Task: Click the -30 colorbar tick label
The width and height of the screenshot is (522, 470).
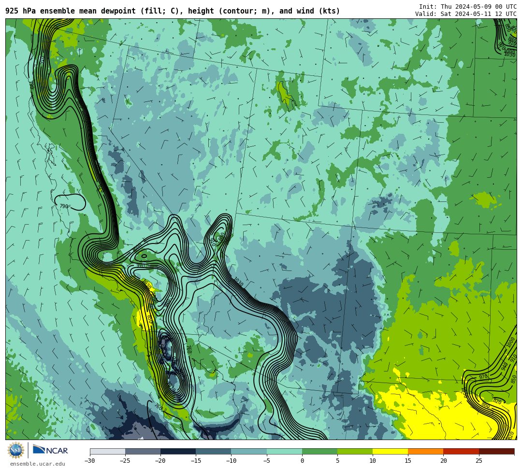Action: 90,461
